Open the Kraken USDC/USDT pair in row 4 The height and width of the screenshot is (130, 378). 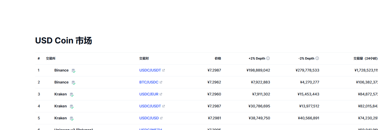[150, 106]
